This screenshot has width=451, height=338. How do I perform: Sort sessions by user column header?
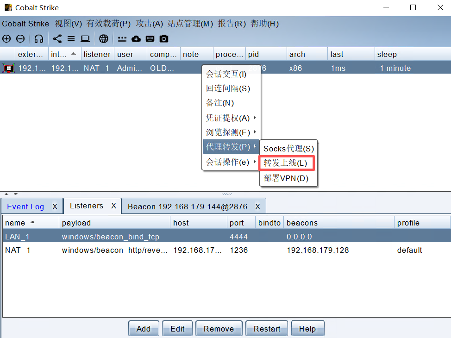click(131, 54)
